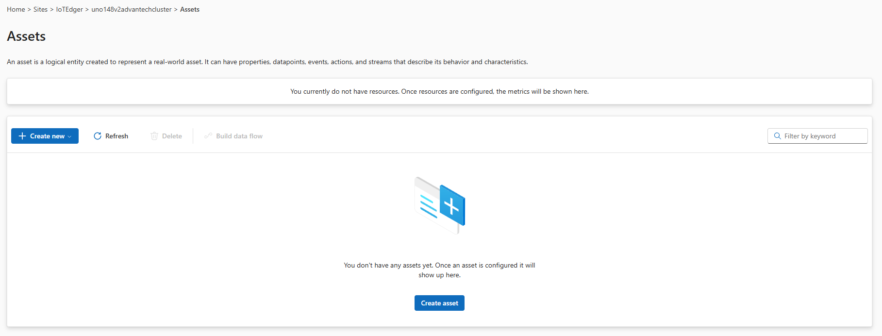The width and height of the screenshot is (882, 336).
Task: Click the magnifier icon in the filter box
Action: (x=777, y=136)
